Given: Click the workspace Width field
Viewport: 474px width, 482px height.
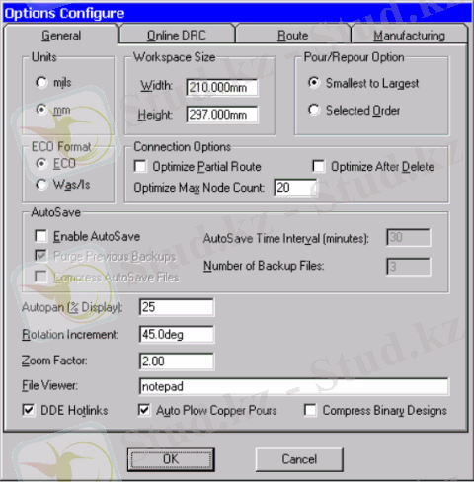Looking at the screenshot, I should pyautogui.click(x=222, y=88).
